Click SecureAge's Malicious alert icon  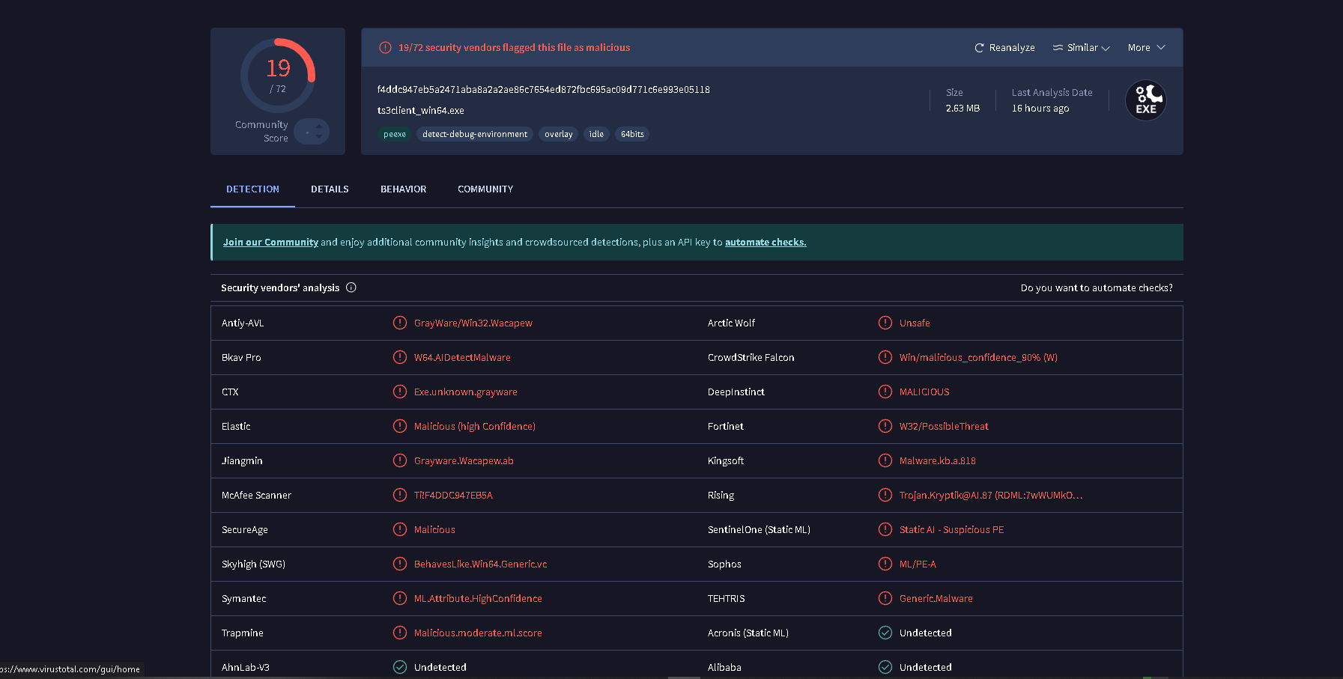pyautogui.click(x=400, y=530)
